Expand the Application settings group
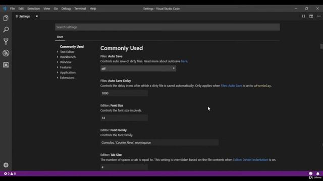This screenshot has width=323, height=181. [x=68, y=72]
